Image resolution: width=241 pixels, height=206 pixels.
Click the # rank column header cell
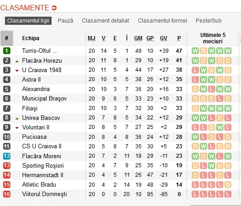(x=7, y=38)
